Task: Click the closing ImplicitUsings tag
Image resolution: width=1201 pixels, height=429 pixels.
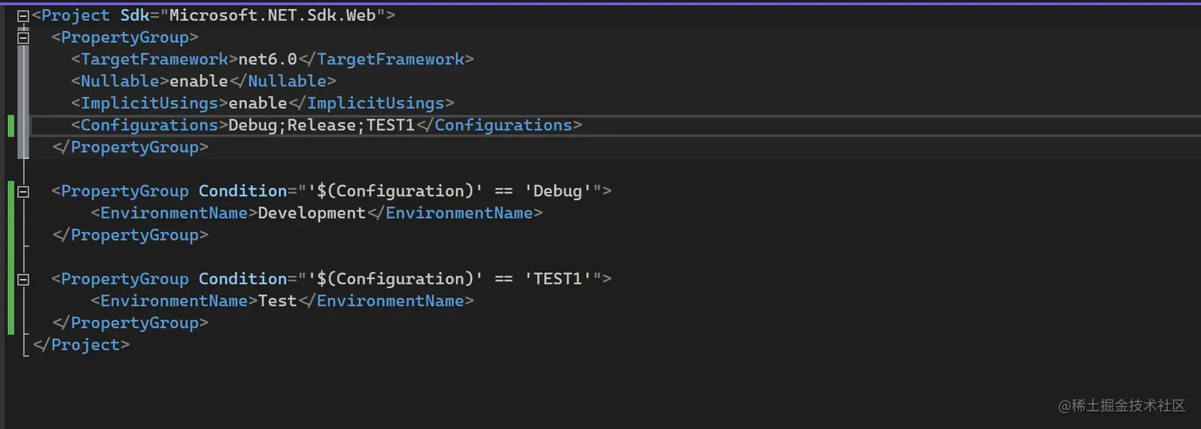Action: pyautogui.click(x=371, y=103)
